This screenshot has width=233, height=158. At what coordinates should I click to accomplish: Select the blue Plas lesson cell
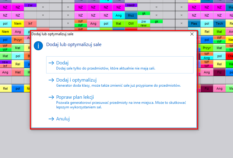point(194,23)
